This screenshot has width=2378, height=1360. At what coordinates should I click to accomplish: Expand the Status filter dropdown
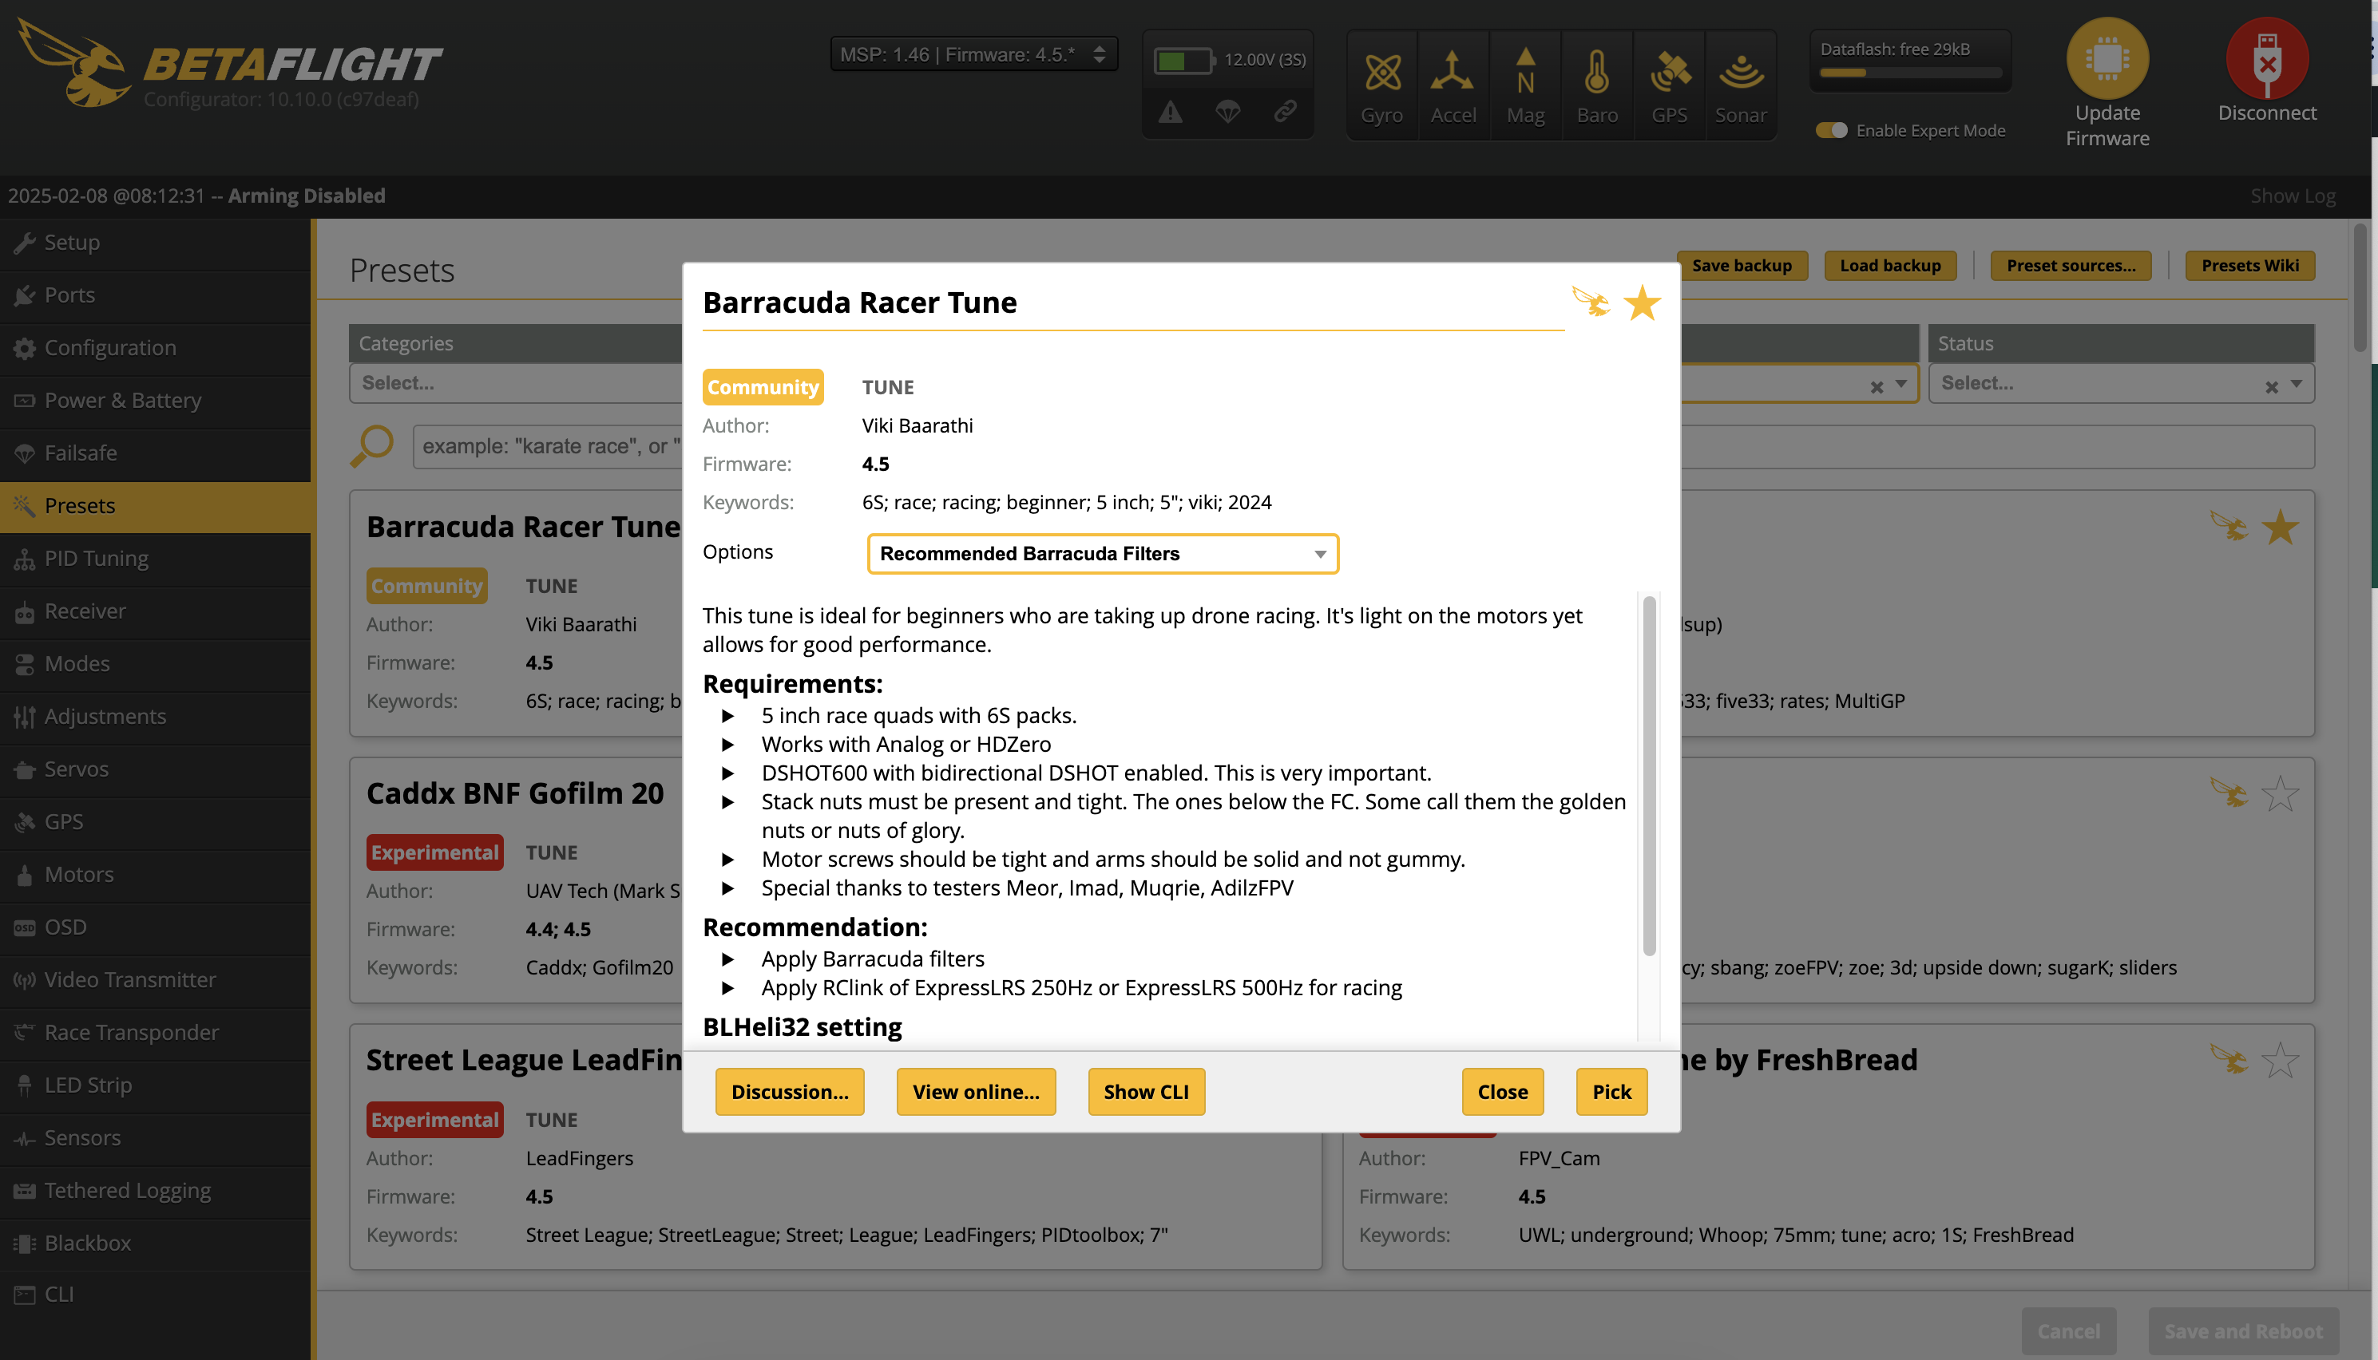click(x=2296, y=384)
